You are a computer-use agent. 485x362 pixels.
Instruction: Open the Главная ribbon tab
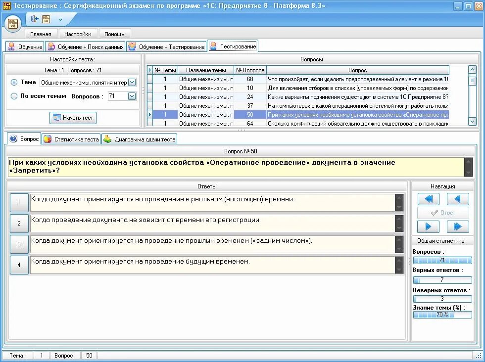(41, 34)
